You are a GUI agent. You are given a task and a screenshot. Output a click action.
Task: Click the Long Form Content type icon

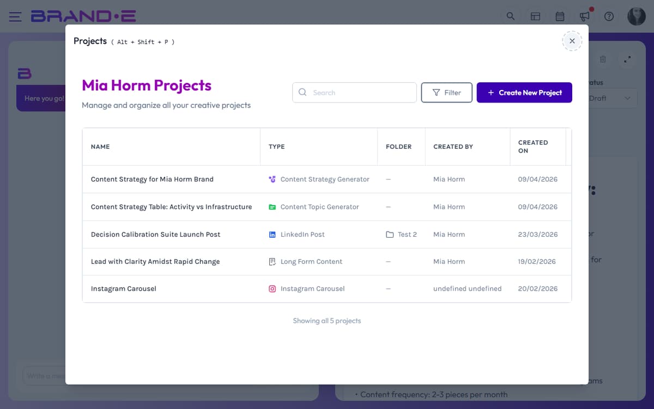(272, 262)
